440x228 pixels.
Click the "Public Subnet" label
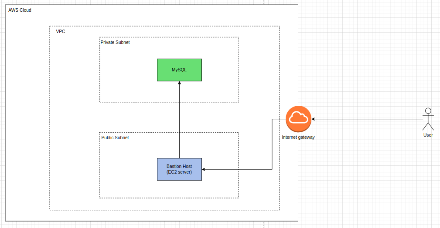tap(115, 137)
